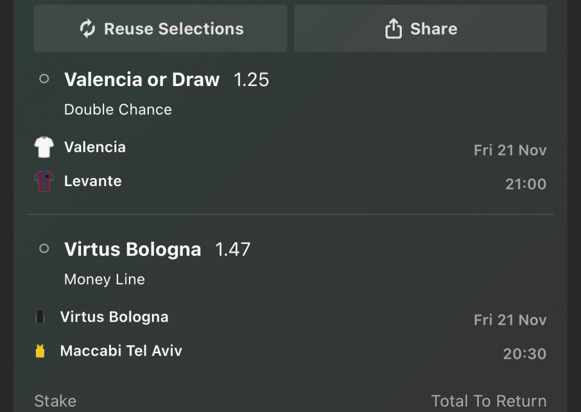The width and height of the screenshot is (581, 412).
Task: Click the Double Chance market label
Action: tap(118, 110)
